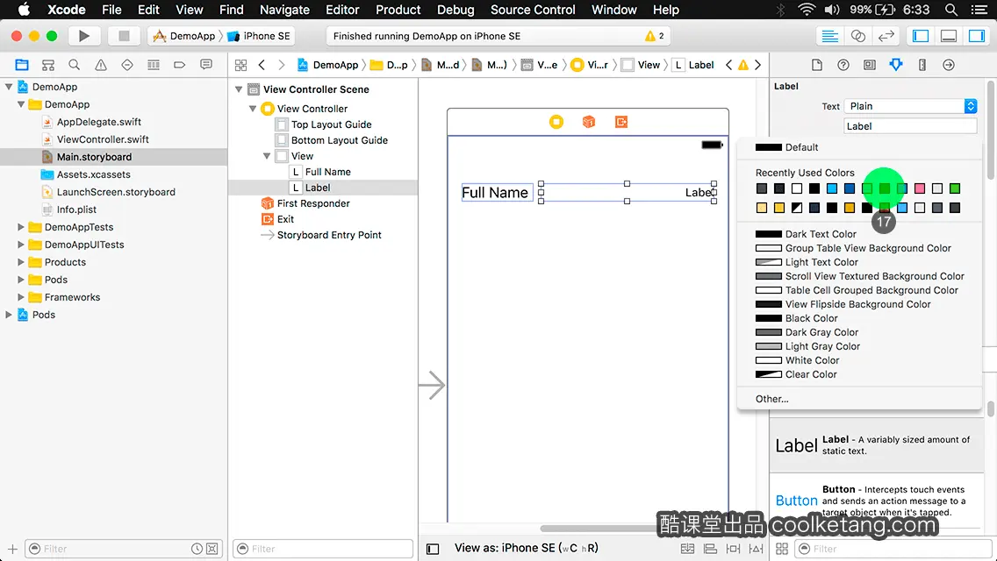Viewport: 997px width, 561px height.
Task: Add a new file with plus button
Action: [x=12, y=549]
